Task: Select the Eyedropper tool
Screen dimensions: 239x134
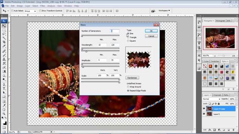Action: (x=4, y=105)
